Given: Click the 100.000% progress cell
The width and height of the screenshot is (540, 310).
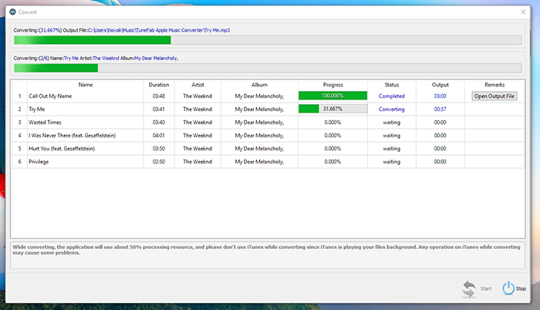Looking at the screenshot, I should tap(332, 96).
